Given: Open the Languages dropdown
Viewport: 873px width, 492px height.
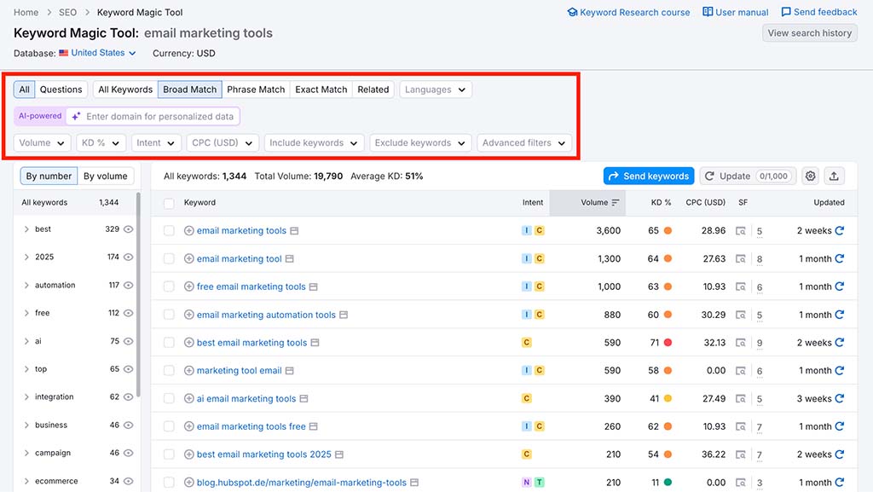Looking at the screenshot, I should [x=435, y=89].
